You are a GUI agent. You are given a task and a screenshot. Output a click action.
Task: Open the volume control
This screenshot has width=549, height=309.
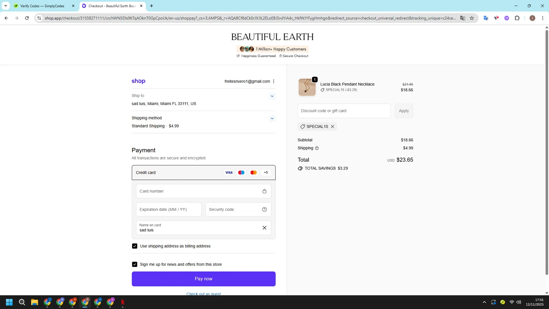pos(519,302)
